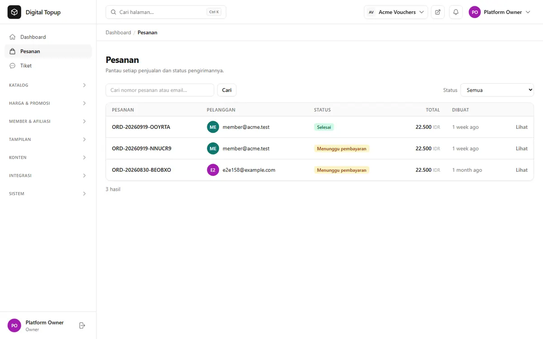Screen dimensions: 543x339
Task: Focus the Cari halaman search box
Action: click(x=166, y=12)
